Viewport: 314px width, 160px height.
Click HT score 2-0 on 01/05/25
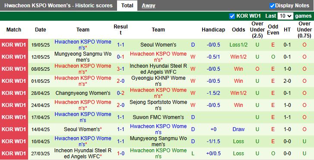point(287,81)
